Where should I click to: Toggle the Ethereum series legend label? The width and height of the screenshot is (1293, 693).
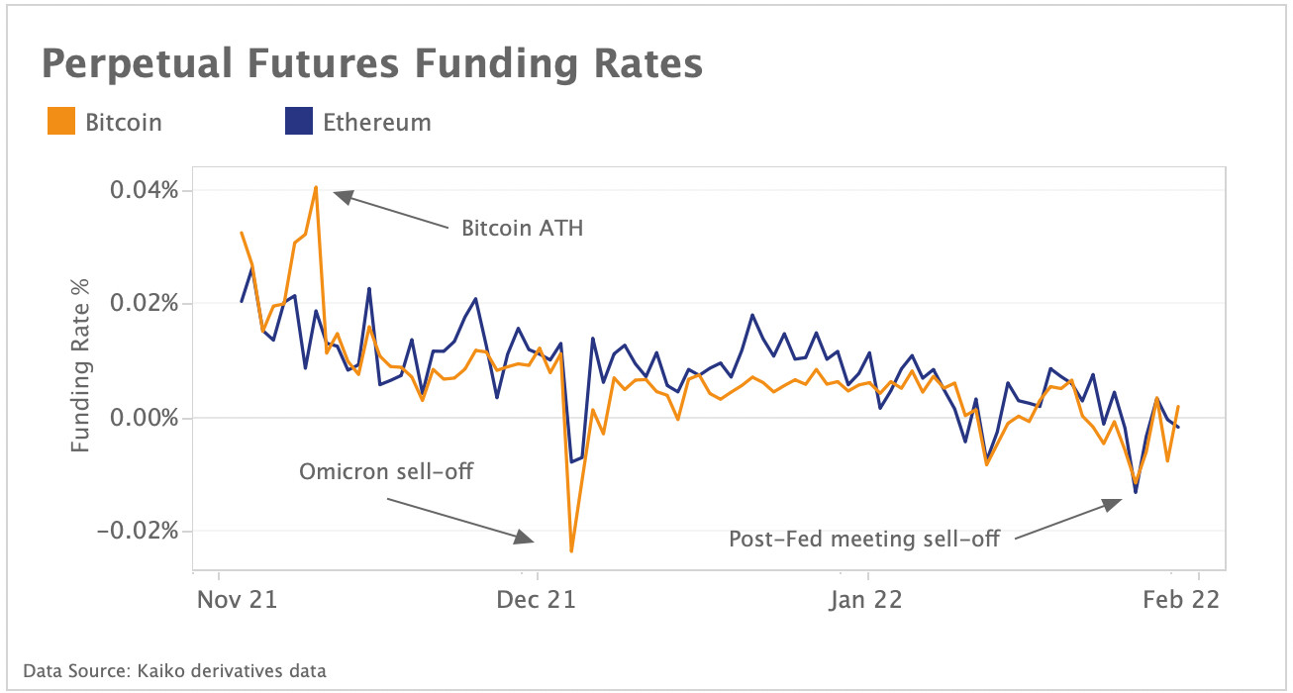[376, 123]
